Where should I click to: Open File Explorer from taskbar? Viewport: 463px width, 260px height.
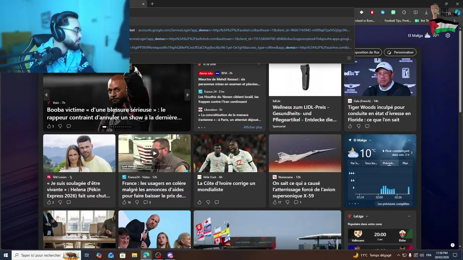click(134, 255)
